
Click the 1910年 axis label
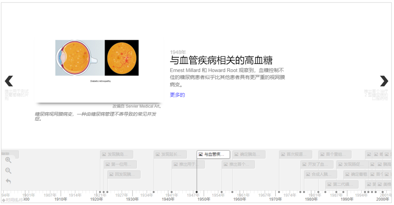click(x=61, y=199)
